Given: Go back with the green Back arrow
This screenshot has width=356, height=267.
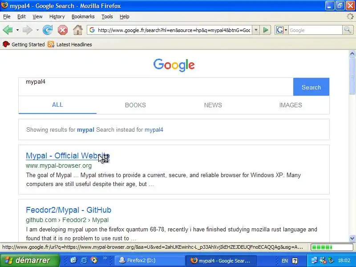Looking at the screenshot, I should [7, 30].
